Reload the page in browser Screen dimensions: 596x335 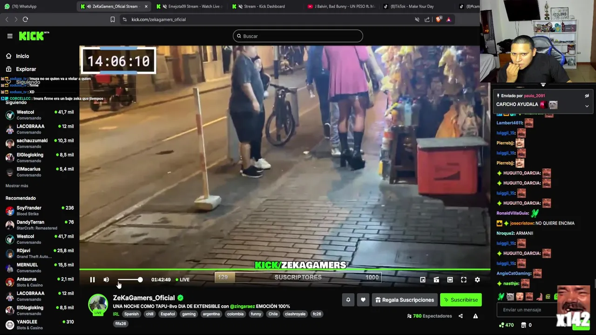(25, 20)
